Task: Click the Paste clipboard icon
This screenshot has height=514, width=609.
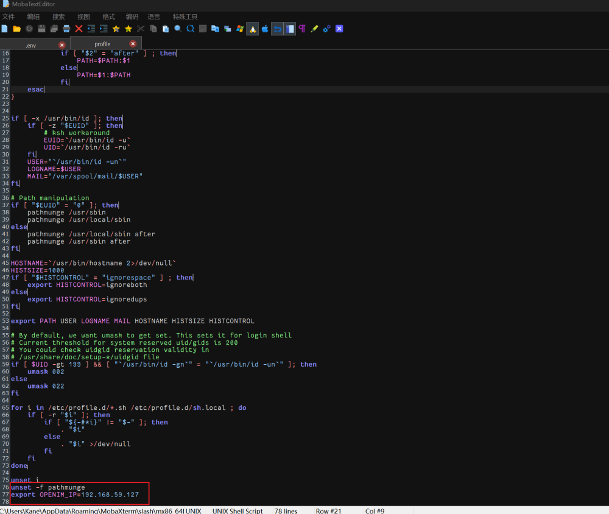Action: pos(166,29)
